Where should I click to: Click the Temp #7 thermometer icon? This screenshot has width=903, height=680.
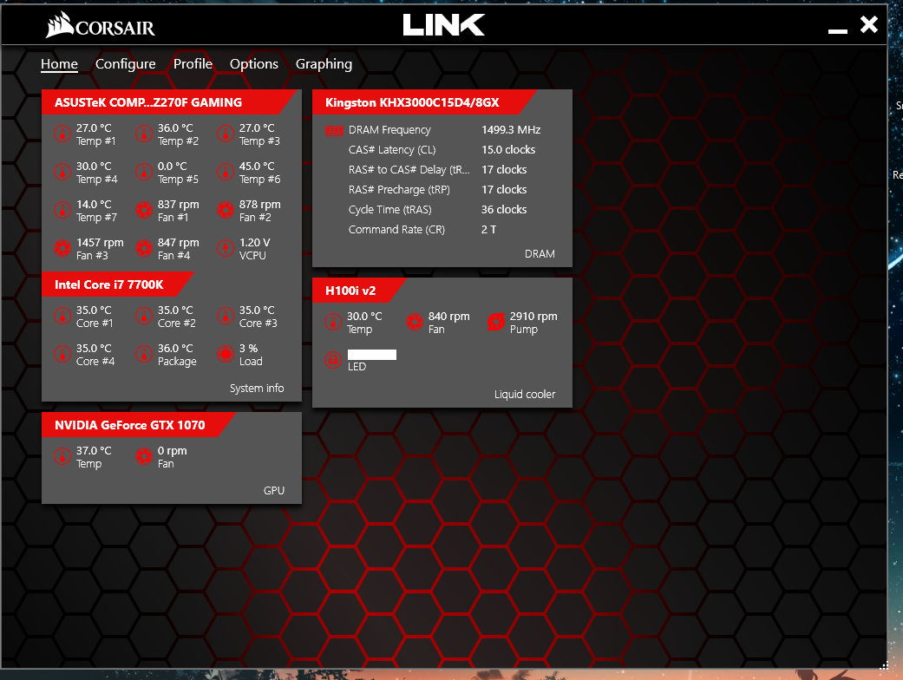tap(62, 210)
